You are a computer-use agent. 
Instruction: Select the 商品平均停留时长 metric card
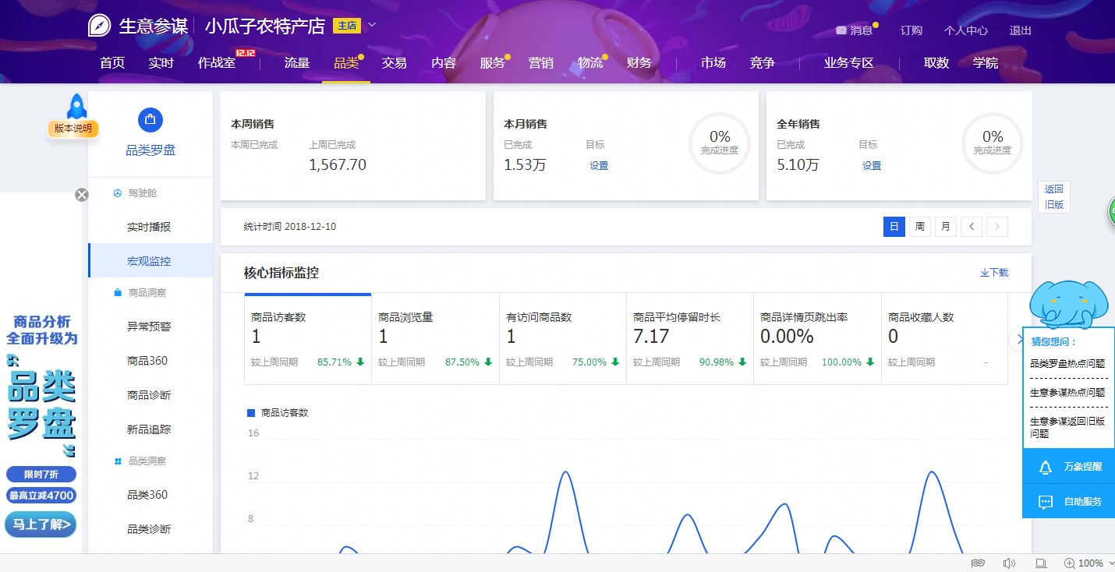(x=690, y=339)
